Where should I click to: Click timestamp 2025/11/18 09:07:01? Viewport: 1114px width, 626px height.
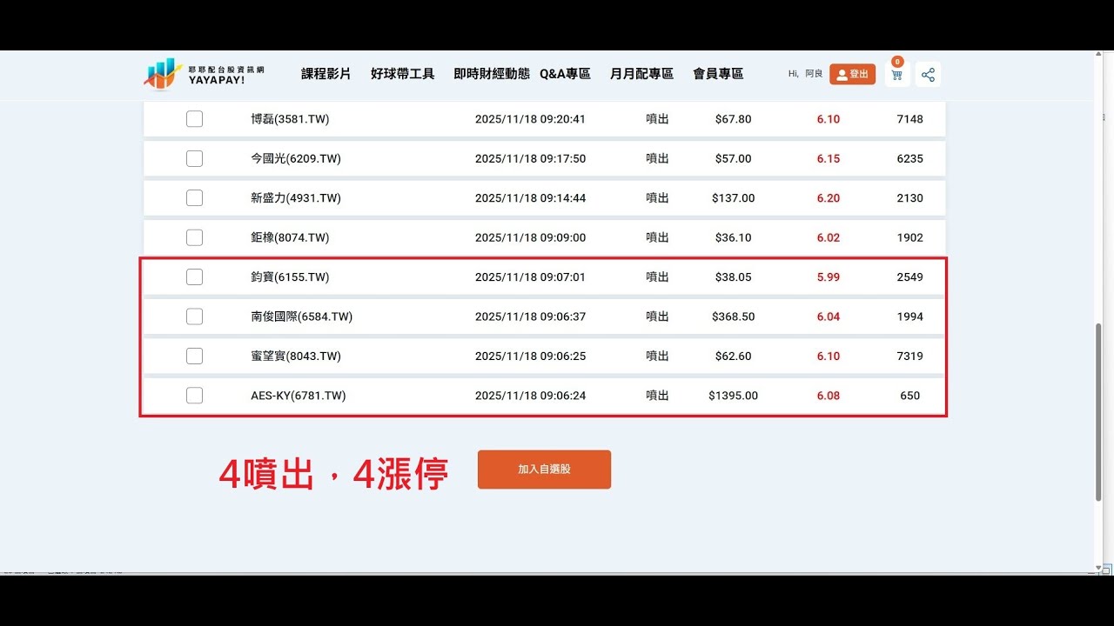pyautogui.click(x=530, y=277)
